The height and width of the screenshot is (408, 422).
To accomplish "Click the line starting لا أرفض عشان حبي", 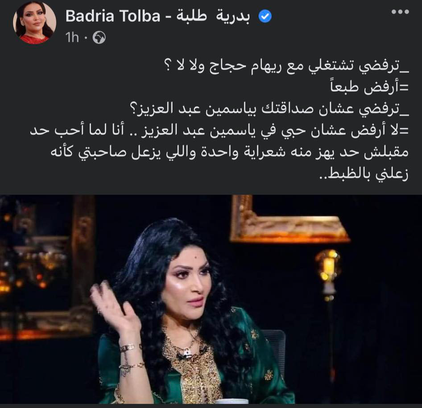I will [219, 131].
